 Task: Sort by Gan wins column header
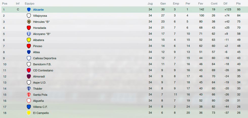click(163, 4)
